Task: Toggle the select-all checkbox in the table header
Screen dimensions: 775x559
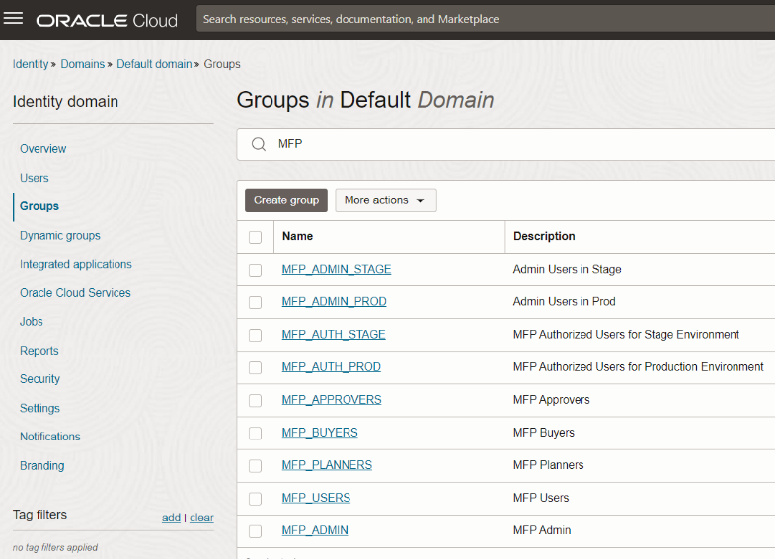Action: click(255, 237)
